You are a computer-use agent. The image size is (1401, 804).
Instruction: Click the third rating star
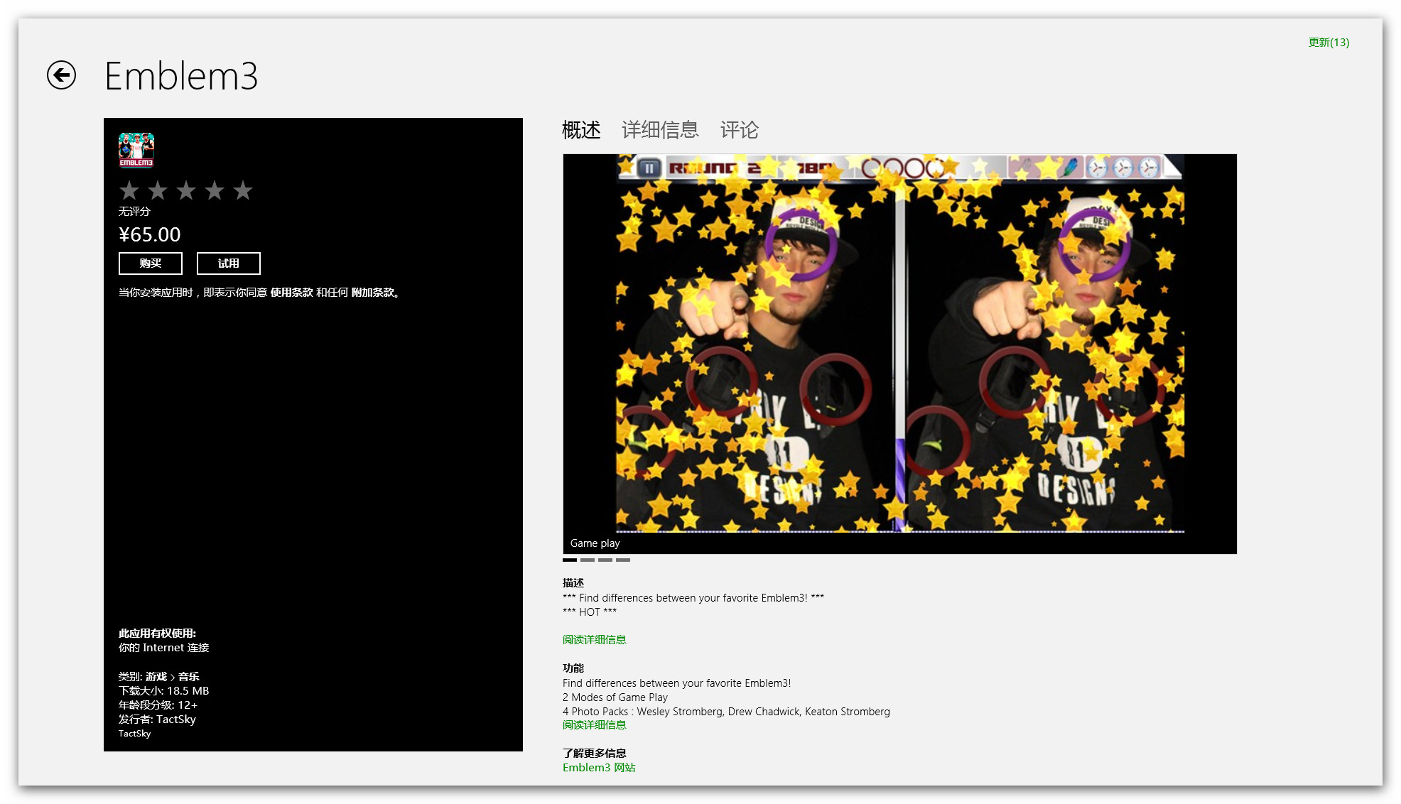186,190
